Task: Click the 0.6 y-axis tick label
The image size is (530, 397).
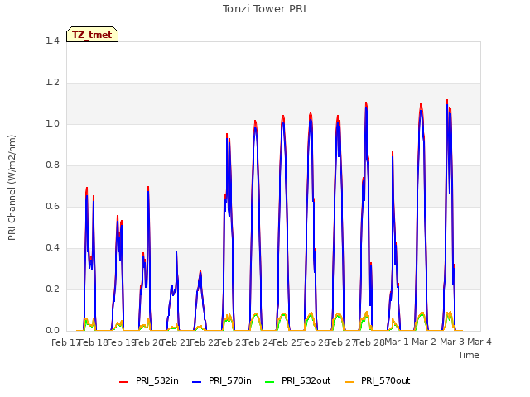Action: point(52,207)
